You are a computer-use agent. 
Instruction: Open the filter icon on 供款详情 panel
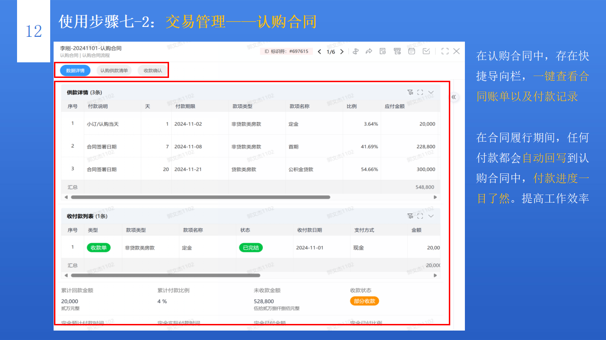pos(411,93)
